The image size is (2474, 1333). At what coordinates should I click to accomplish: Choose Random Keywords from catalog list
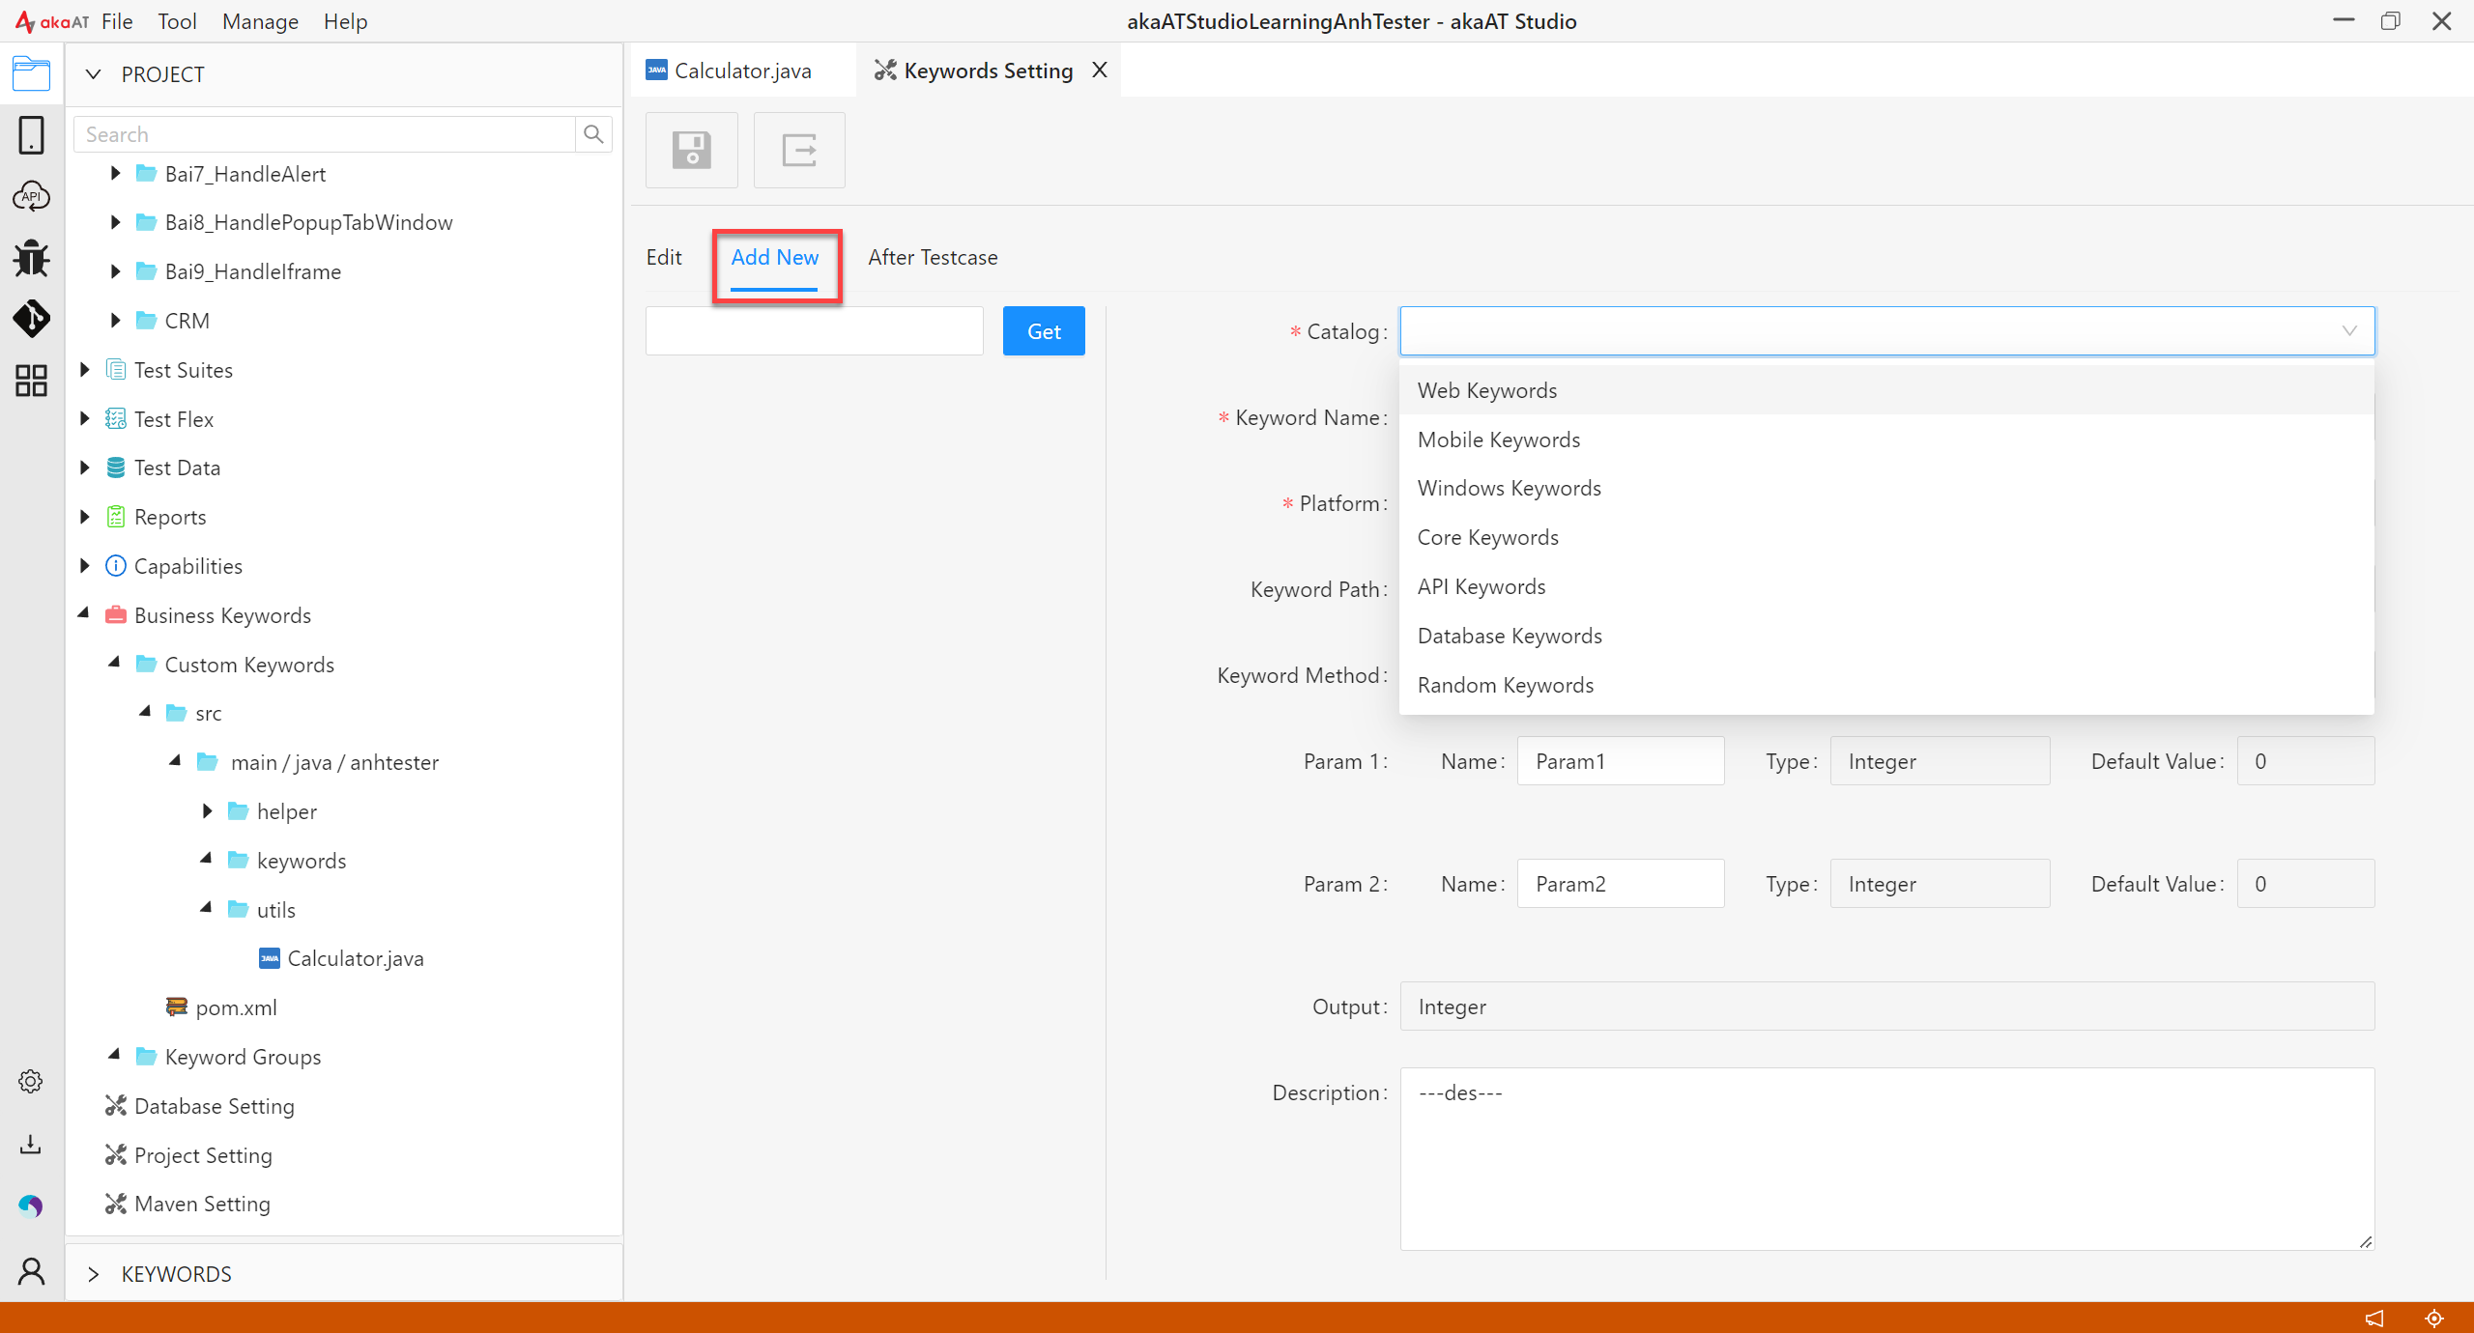point(1886,685)
